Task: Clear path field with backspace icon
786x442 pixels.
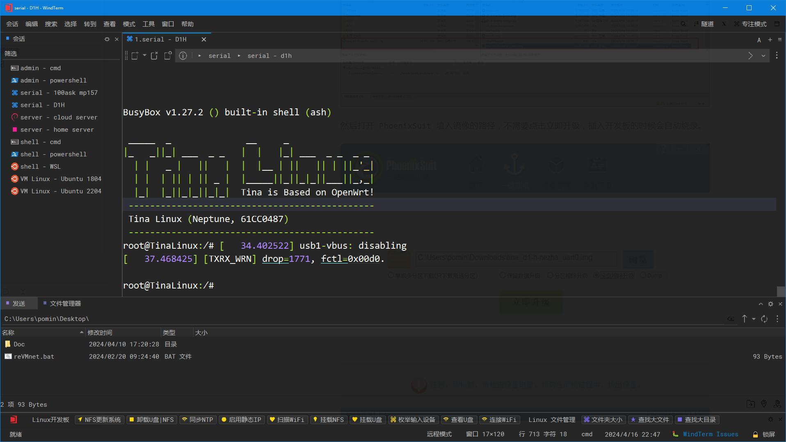Action: [x=731, y=319]
